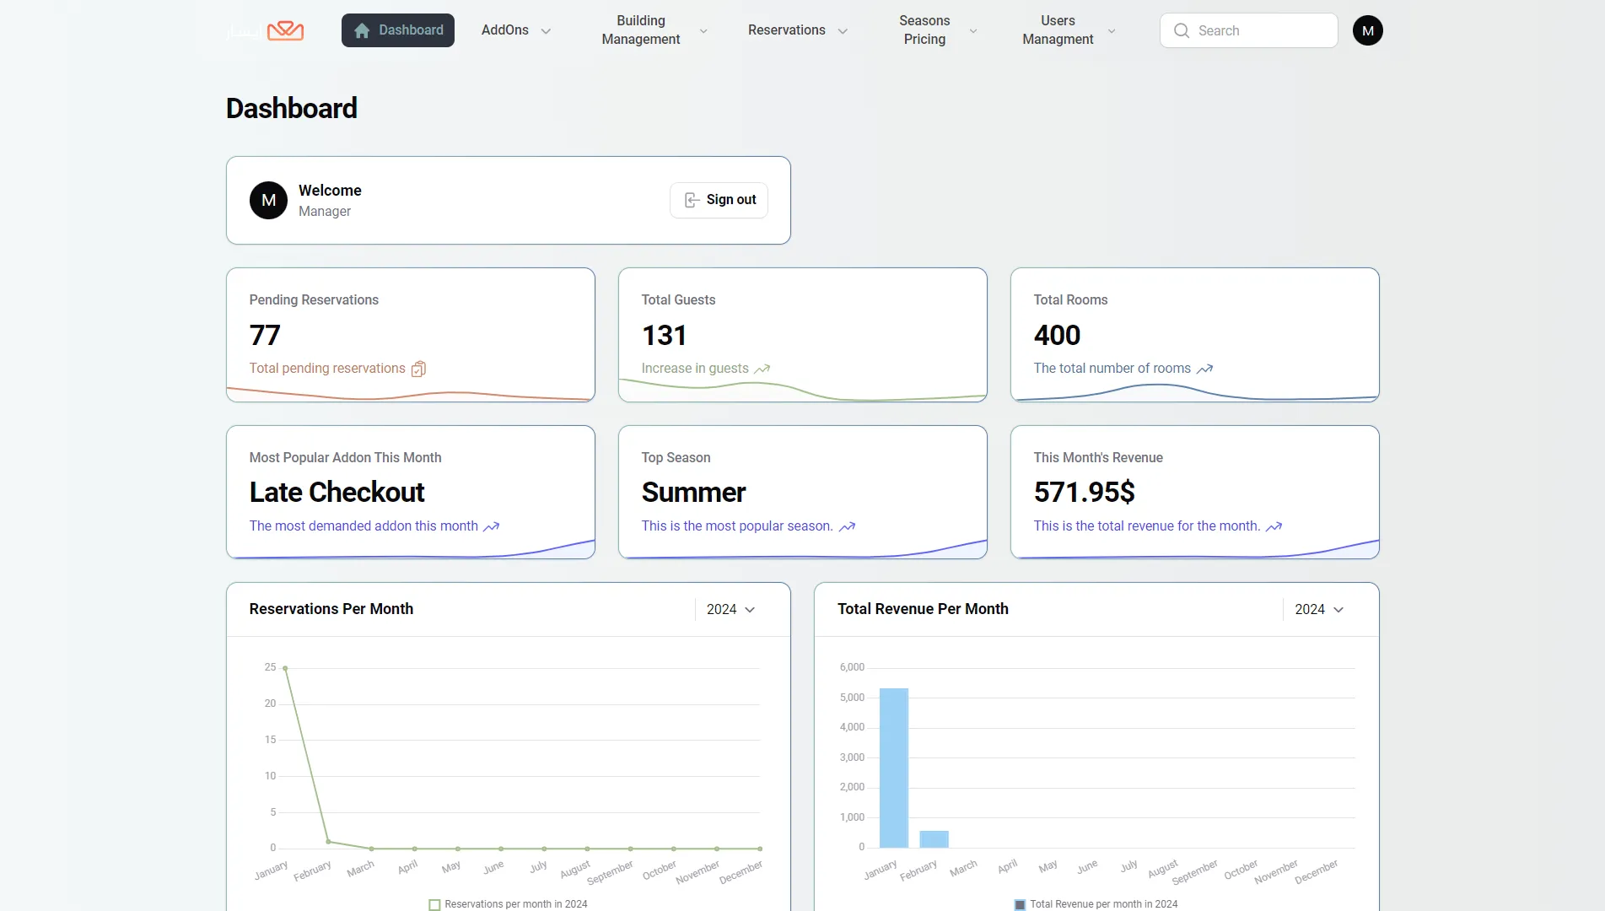Open year dropdown for Total Revenue Per Month
The image size is (1605, 911).
tap(1319, 609)
